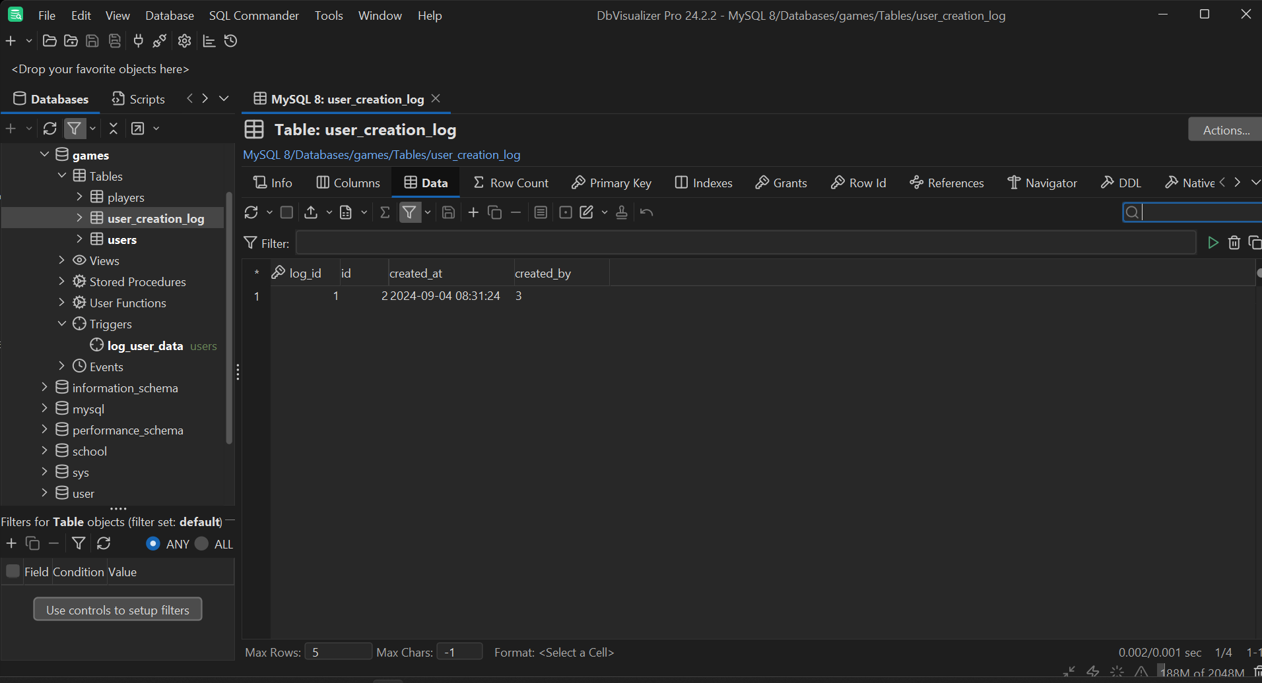1262x683 pixels.
Task: Click the Actions button
Action: tap(1224, 129)
